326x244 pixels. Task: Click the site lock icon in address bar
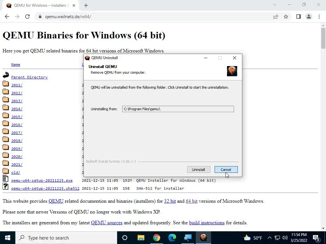point(40,17)
